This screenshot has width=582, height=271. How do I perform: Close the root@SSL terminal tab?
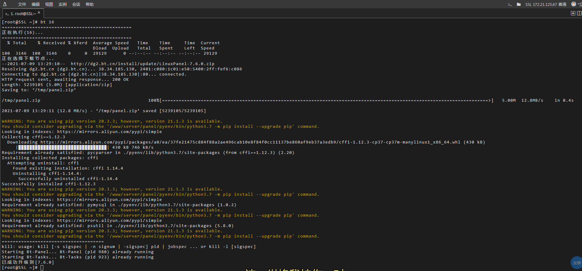tap(39, 13)
